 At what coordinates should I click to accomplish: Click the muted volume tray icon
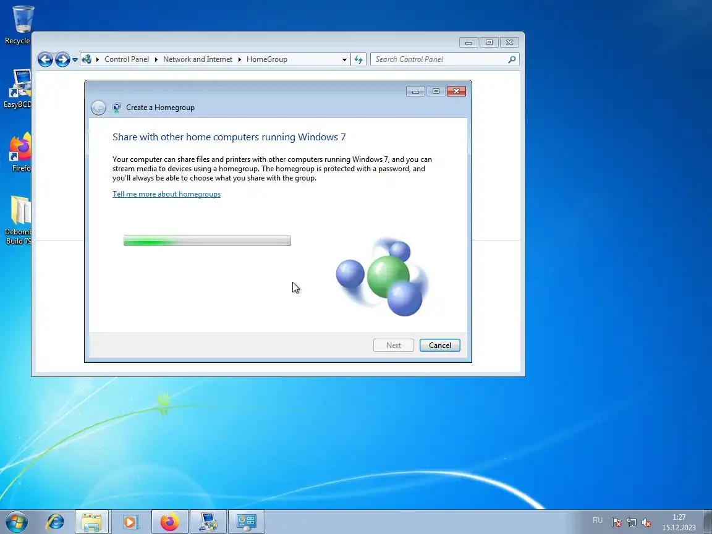(x=646, y=523)
